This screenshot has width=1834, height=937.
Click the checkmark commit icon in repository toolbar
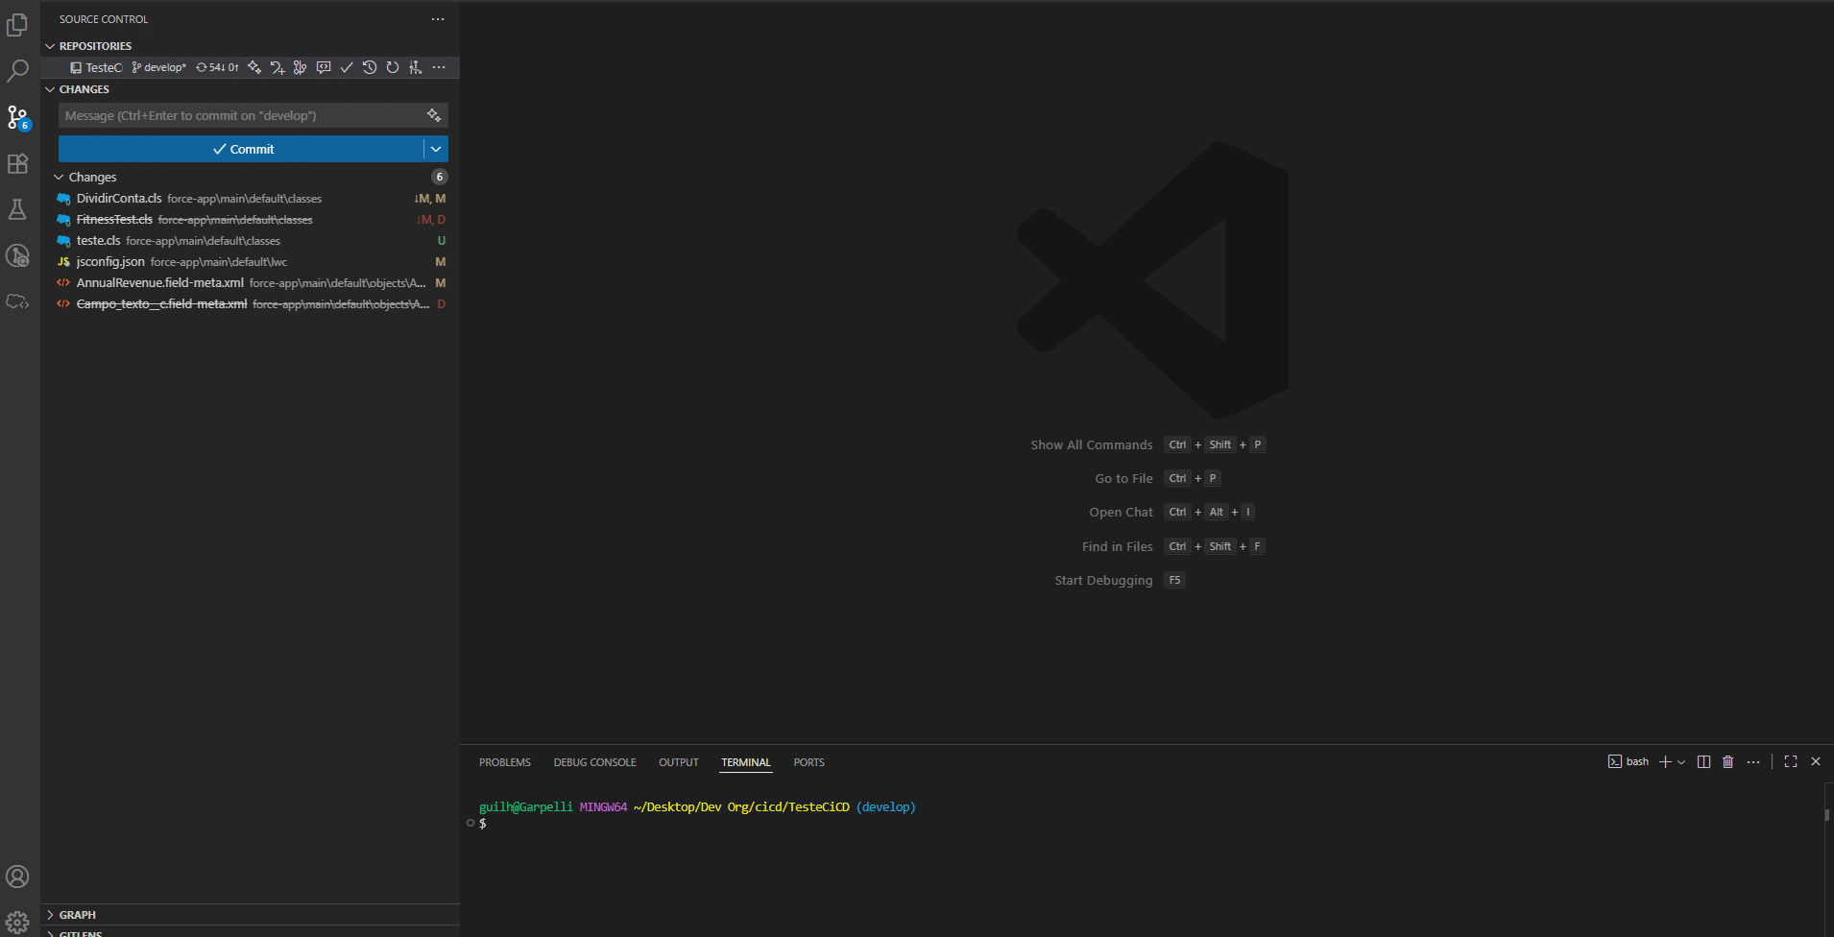(347, 67)
